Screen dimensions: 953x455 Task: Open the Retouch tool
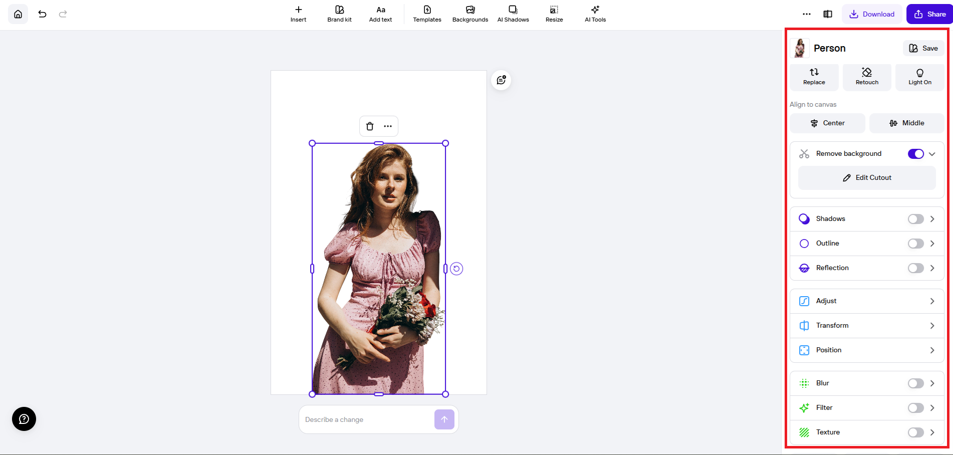(x=867, y=77)
